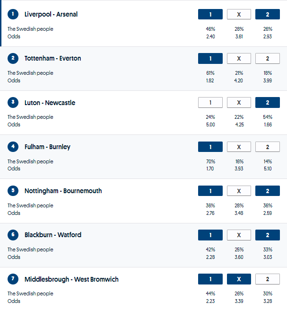Image resolution: width=287 pixels, height=311 pixels.
Task: Select home win 1 for Luton - Newcastle
Action: 210,102
